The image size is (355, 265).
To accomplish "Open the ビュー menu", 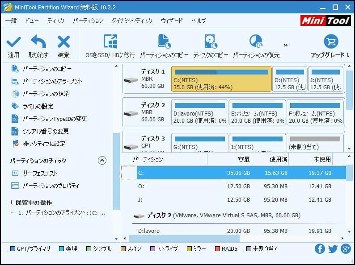I will coord(32,21).
